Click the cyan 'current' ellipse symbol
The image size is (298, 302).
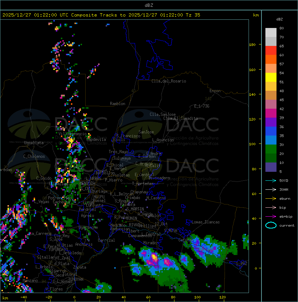(271, 225)
